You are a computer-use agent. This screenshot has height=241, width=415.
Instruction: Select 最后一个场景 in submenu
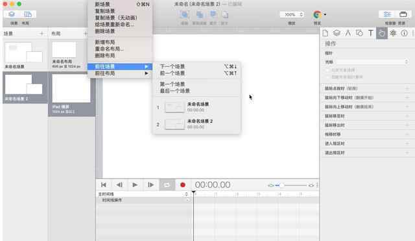(197, 91)
